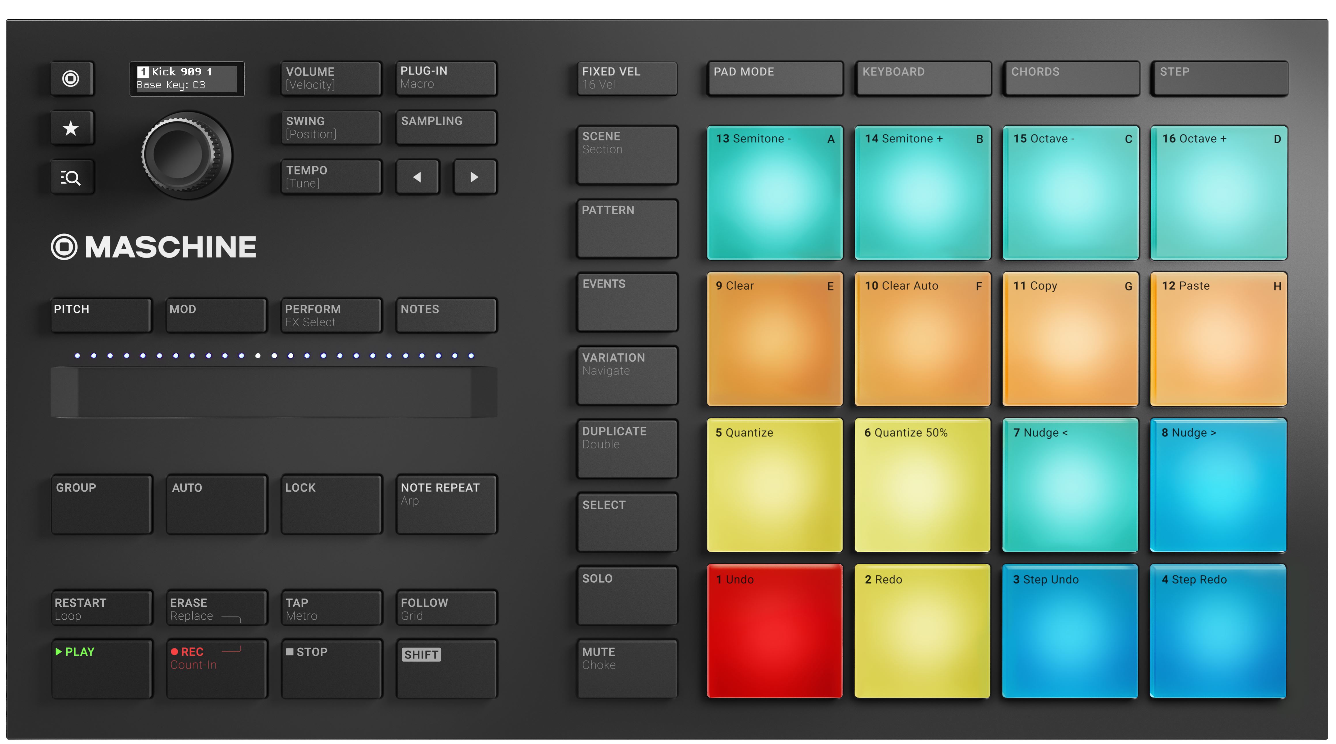Hit pad 11 Copy
This screenshot has height=744, width=1336.
coord(1070,339)
